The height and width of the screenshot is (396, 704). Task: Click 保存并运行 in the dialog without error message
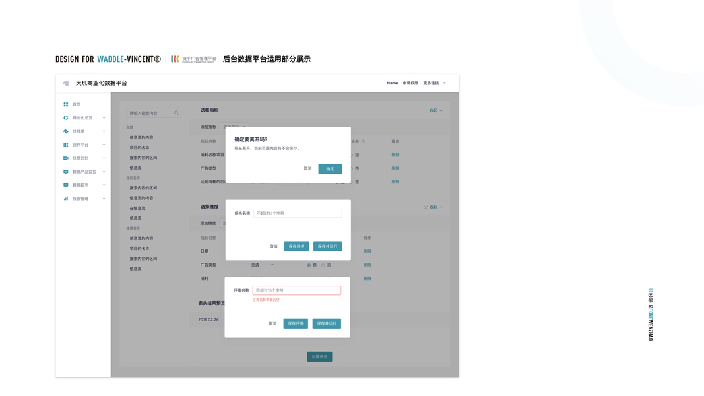pyautogui.click(x=327, y=246)
